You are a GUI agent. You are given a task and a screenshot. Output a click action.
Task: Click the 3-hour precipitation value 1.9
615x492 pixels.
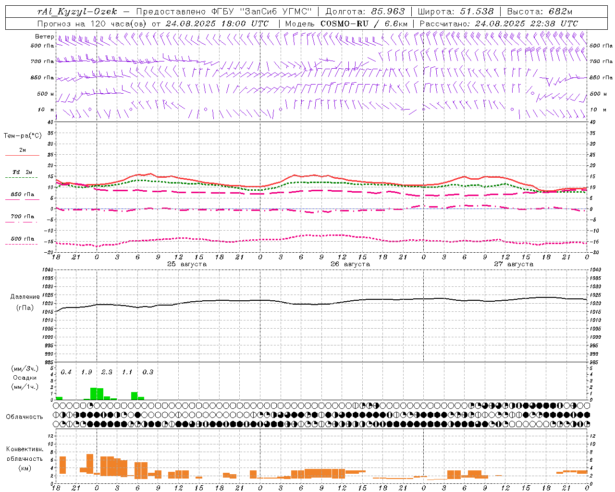[86, 372]
